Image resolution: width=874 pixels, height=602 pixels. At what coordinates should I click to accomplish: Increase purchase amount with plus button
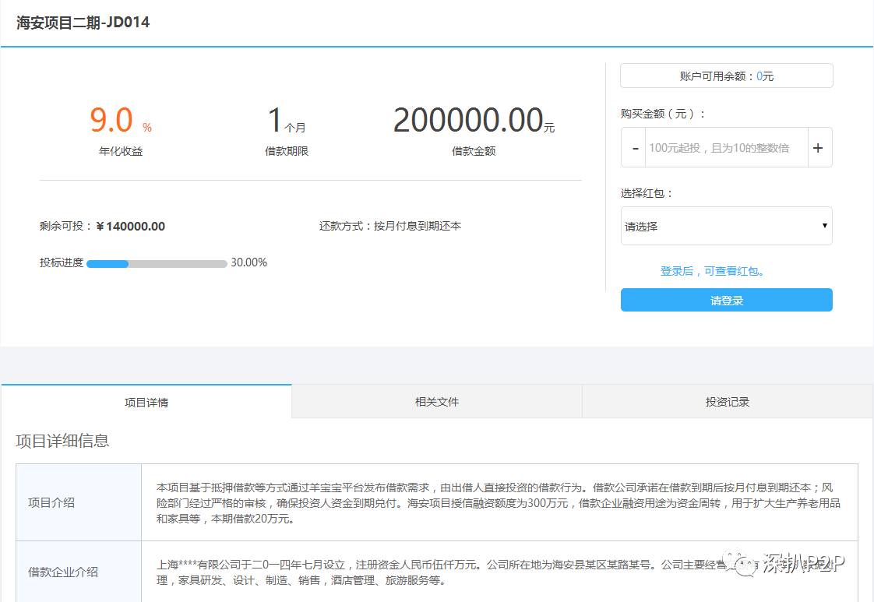click(819, 148)
